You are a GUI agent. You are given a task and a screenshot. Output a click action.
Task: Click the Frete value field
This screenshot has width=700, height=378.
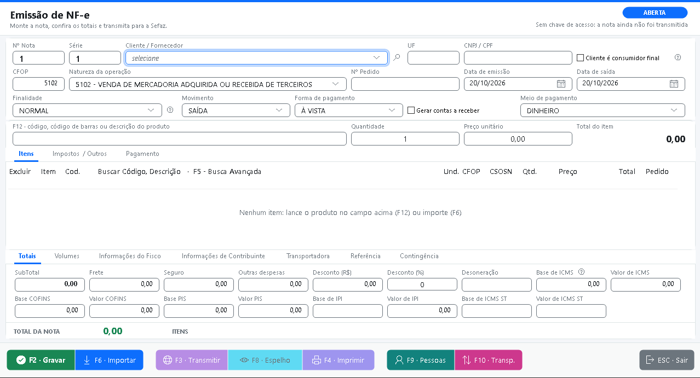124,284
